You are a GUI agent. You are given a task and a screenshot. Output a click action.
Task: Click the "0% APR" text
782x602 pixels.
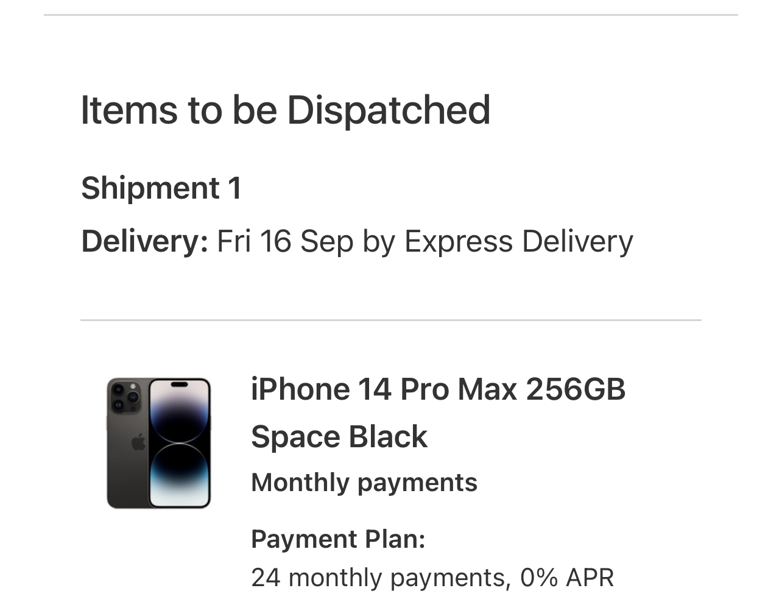coord(567,578)
